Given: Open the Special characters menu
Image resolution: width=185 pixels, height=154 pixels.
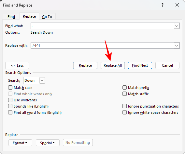Looking at the screenshot, I should click(48, 143).
